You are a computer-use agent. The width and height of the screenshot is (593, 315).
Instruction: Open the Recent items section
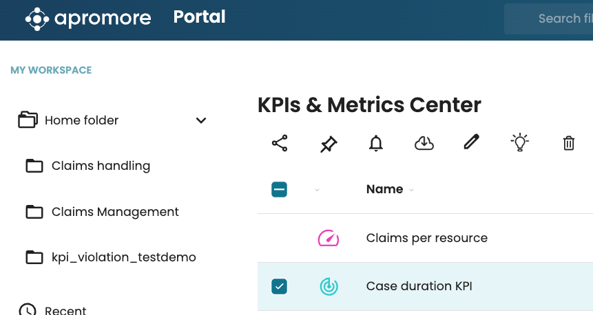tap(65, 310)
